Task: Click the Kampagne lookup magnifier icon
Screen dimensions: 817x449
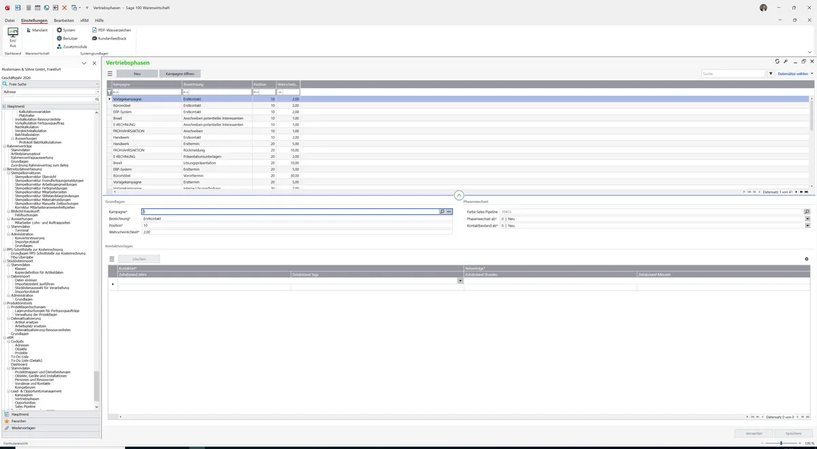Action: (x=442, y=212)
